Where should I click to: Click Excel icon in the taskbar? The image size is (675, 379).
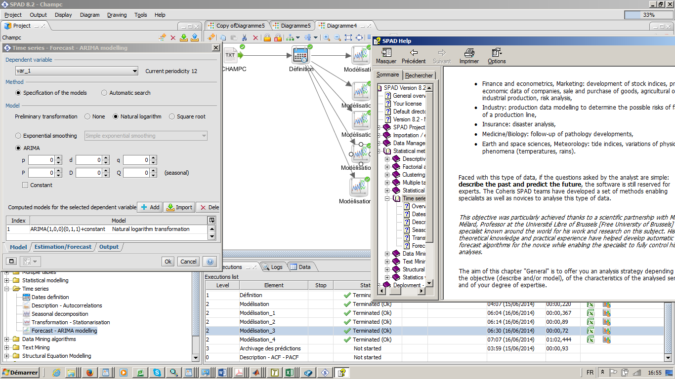click(290, 373)
